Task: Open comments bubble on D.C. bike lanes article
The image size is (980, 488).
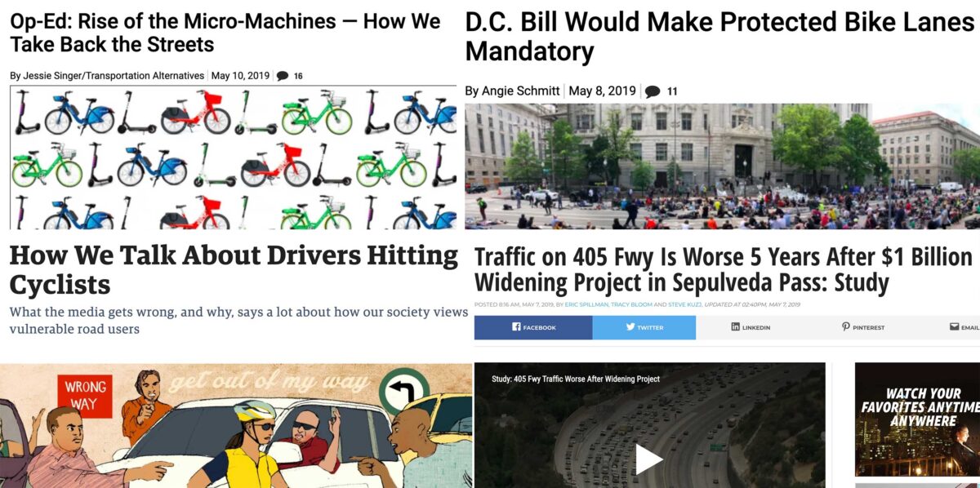Action: tap(660, 91)
